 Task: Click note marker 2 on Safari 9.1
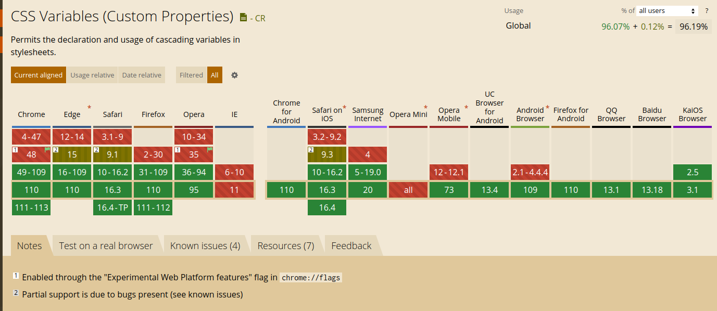pos(96,150)
